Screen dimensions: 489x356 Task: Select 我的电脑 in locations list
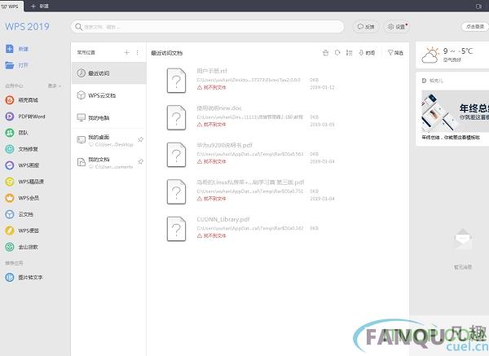pos(108,117)
